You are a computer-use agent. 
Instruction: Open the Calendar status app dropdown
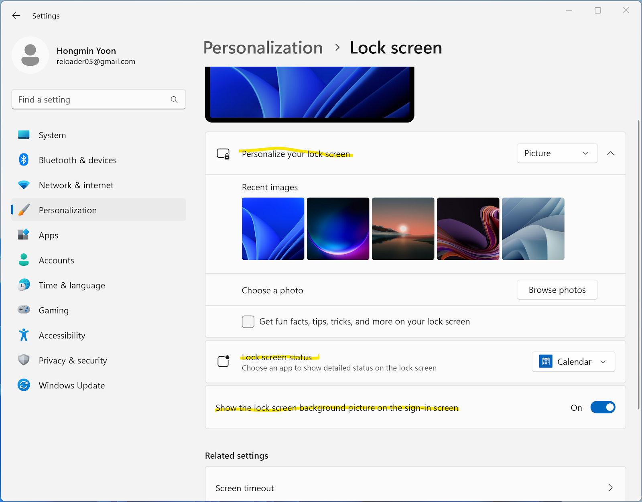coord(573,362)
